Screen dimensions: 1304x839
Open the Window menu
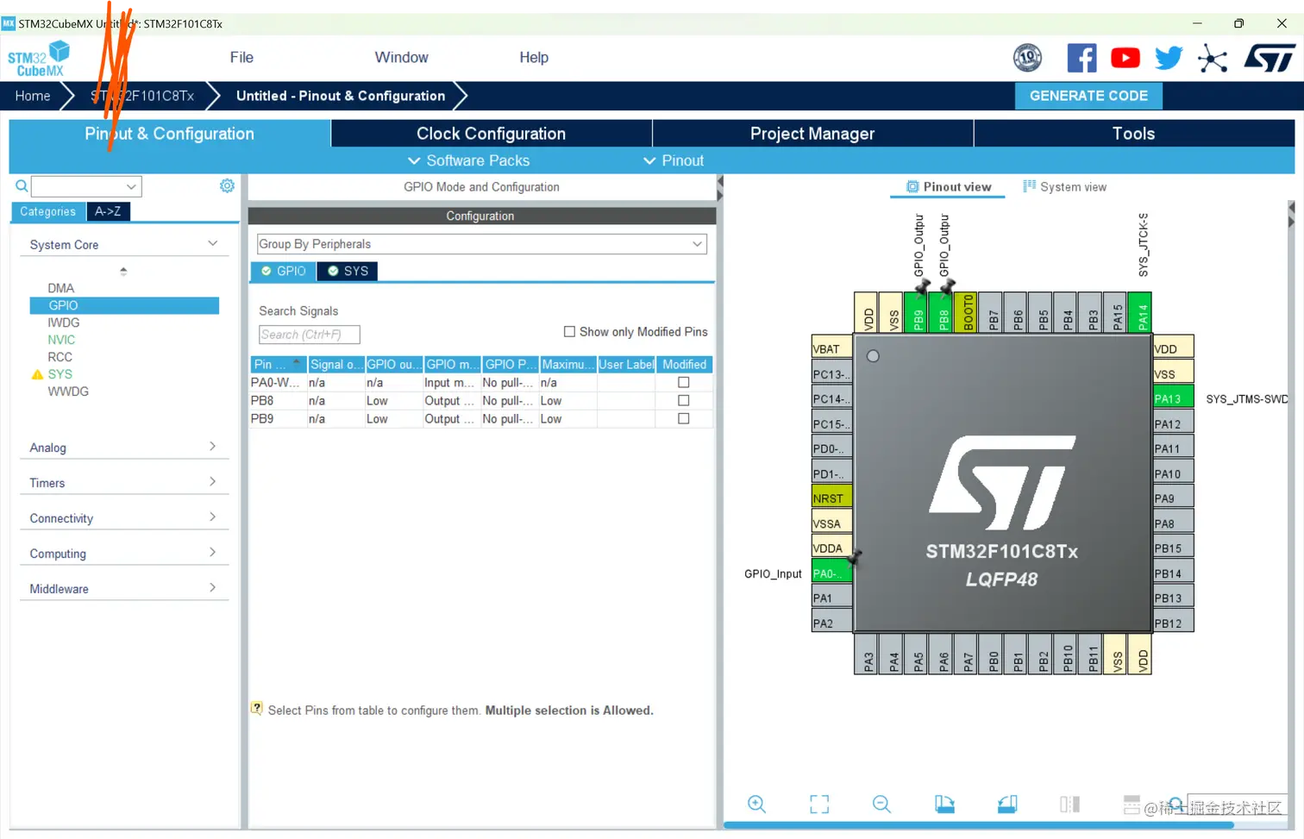(401, 58)
